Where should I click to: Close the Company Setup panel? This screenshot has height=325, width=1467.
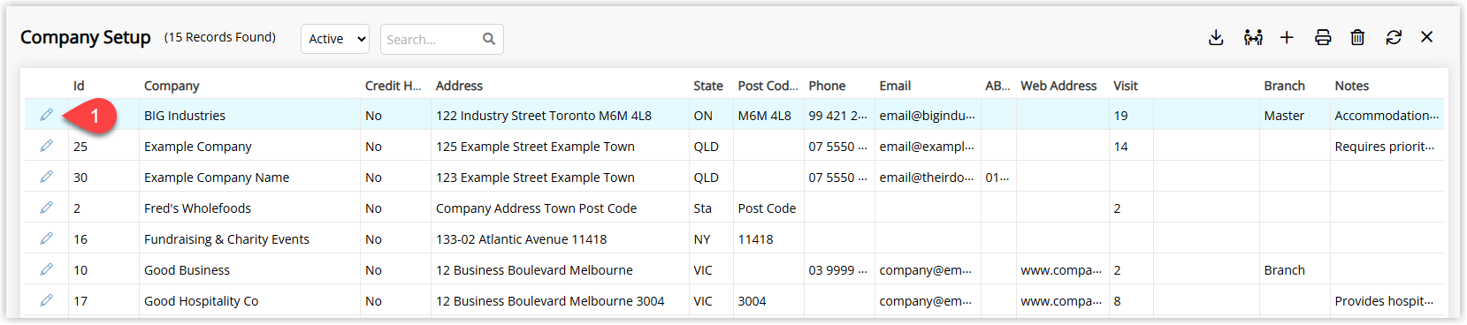pos(1426,37)
